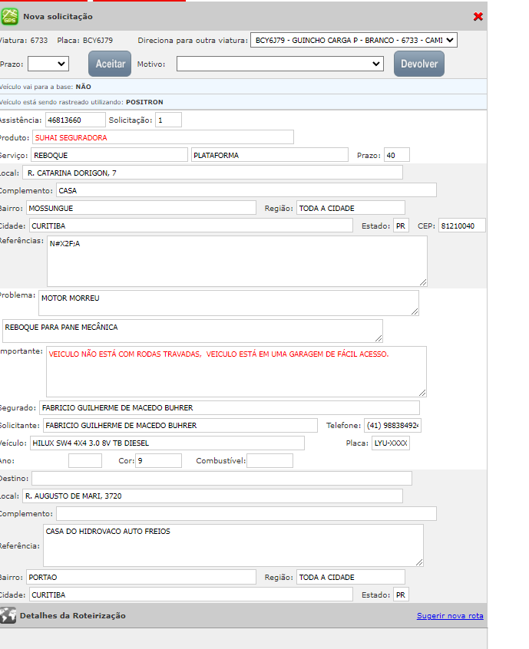
Task: Click the Sugerir nova rota link
Action: click(x=450, y=616)
